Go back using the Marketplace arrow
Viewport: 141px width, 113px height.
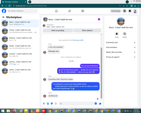pyautogui.click(x=3, y=17)
